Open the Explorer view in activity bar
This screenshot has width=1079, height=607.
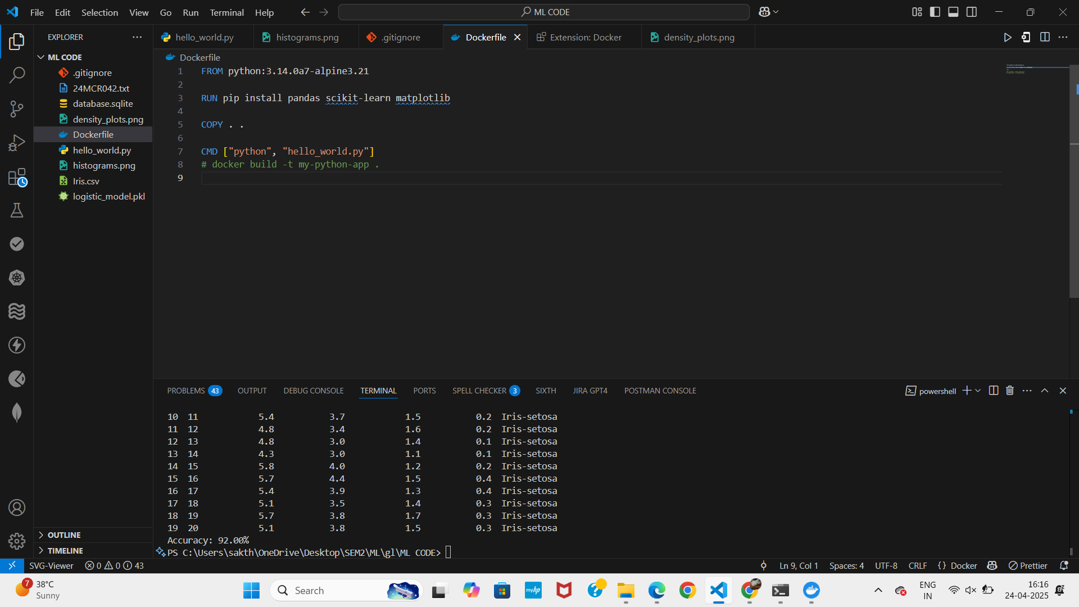[x=17, y=41]
